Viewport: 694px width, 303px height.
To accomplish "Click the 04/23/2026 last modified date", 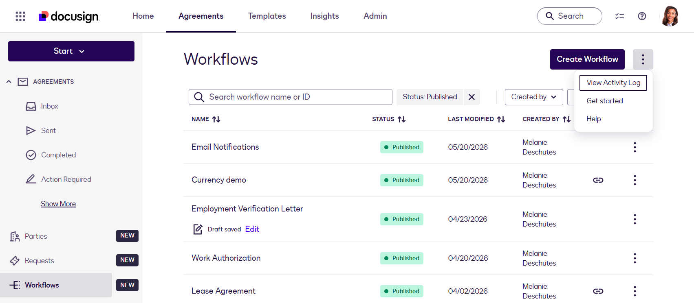I will [468, 219].
